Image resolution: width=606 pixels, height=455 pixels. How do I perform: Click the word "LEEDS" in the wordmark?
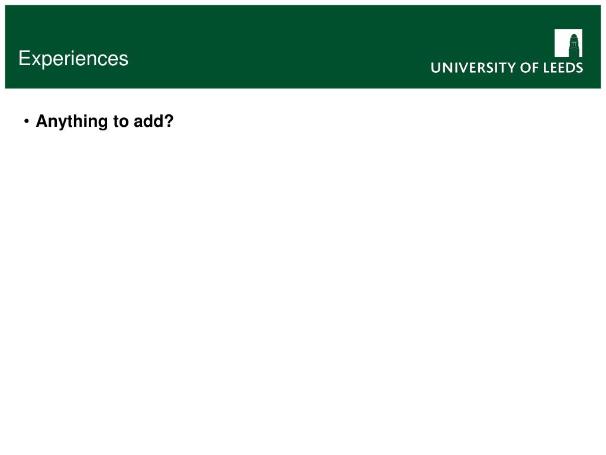coord(563,68)
